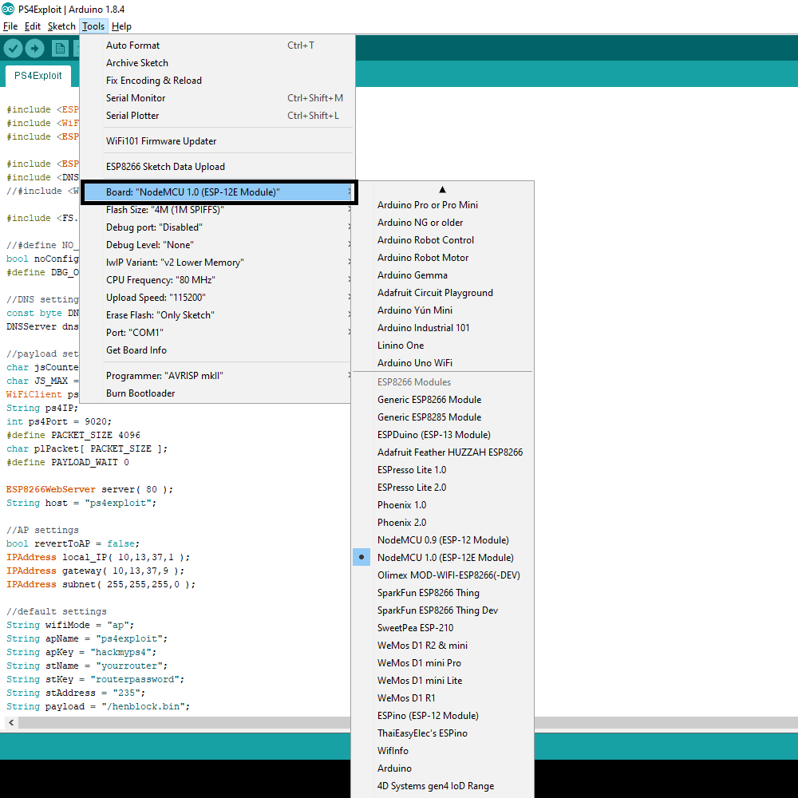Viewport: 798px width, 798px height.
Task: Select checked NodeMCU 1.0 (ESP-12E Module) entry
Action: tap(442, 557)
